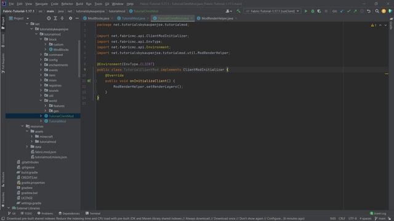Open the Dependencies tool window
Viewport: 394px width, 221px height.
pos(69,214)
